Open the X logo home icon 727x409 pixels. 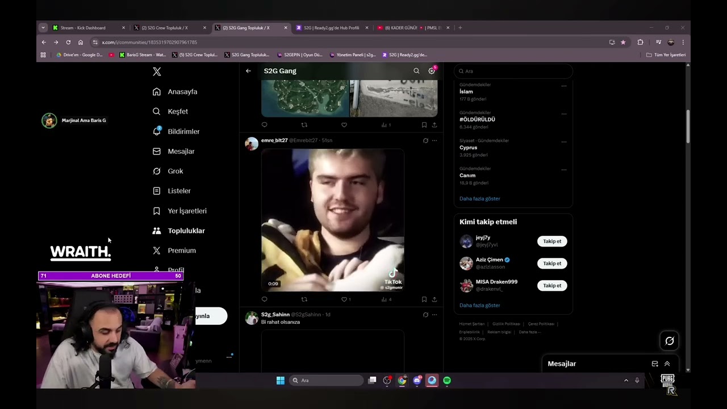coord(157,72)
